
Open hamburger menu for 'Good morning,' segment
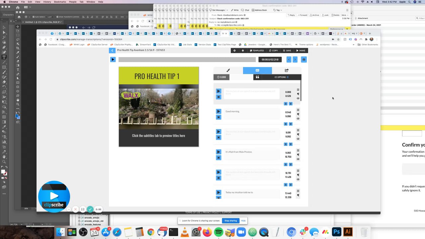point(298,110)
